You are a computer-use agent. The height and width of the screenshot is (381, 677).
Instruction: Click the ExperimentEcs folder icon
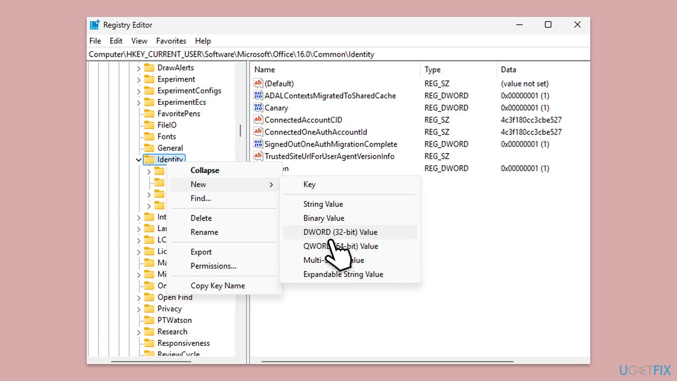pyautogui.click(x=149, y=102)
